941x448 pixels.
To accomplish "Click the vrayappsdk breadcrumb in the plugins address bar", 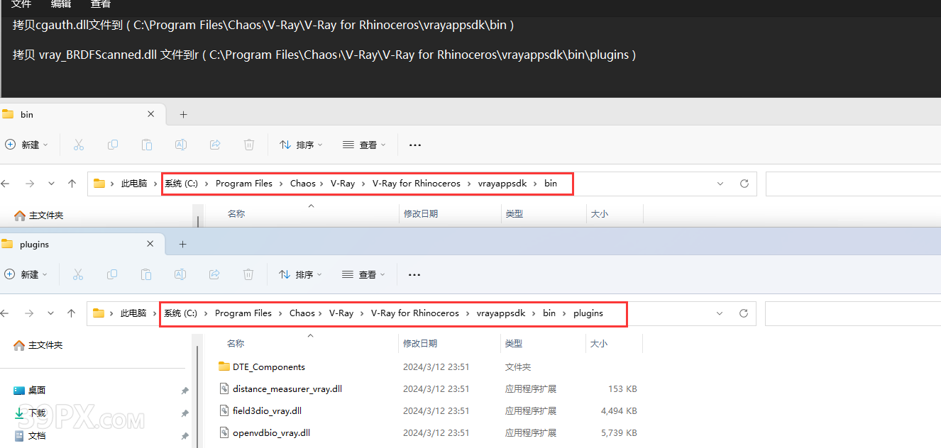I will (x=501, y=313).
